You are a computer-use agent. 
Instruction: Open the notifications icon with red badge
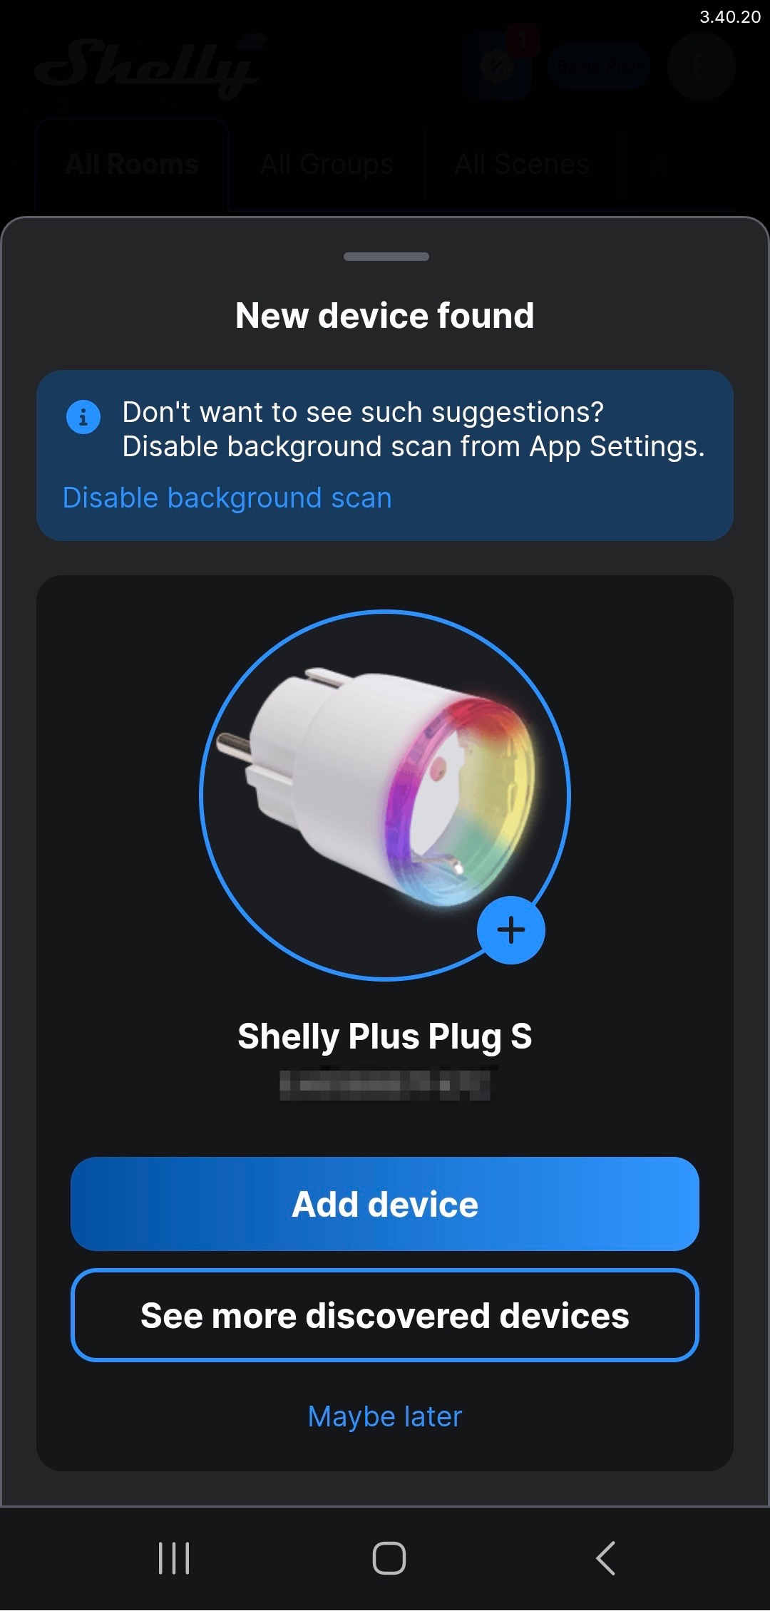[x=498, y=65]
